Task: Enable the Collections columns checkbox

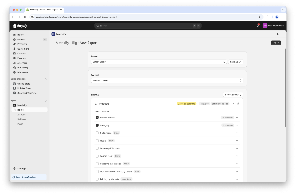Action: (x=97, y=133)
